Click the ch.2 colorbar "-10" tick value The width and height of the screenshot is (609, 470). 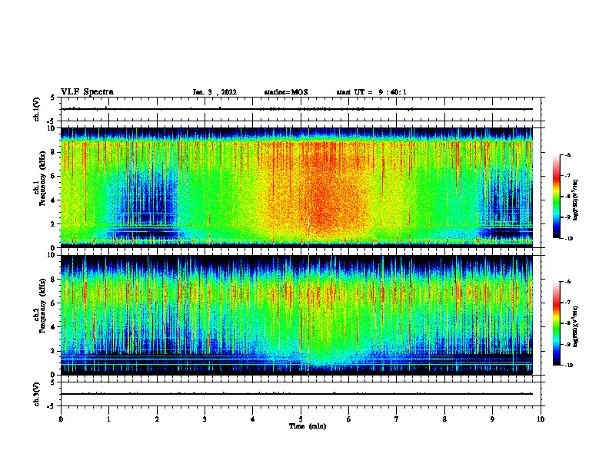(x=568, y=366)
